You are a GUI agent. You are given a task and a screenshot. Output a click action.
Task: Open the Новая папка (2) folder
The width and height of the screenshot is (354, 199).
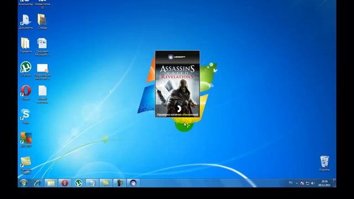[x=43, y=4]
